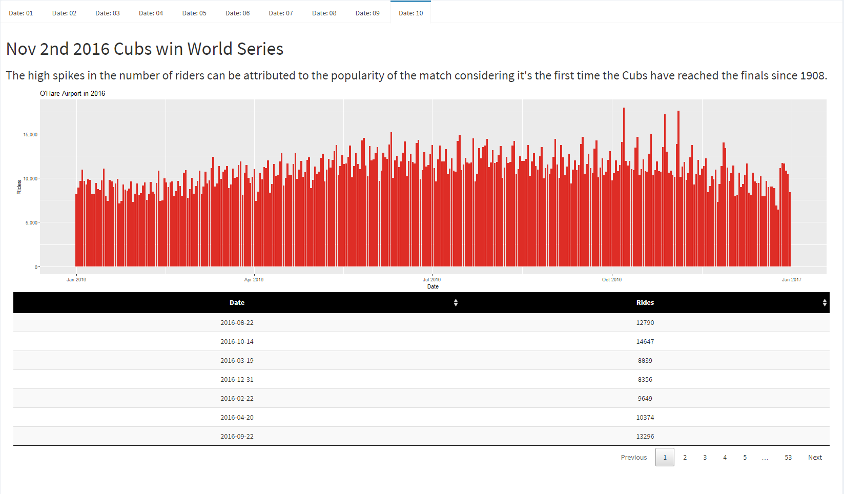Viewport: 844px width, 494px height.
Task: Click the Date column header
Action: tap(237, 303)
